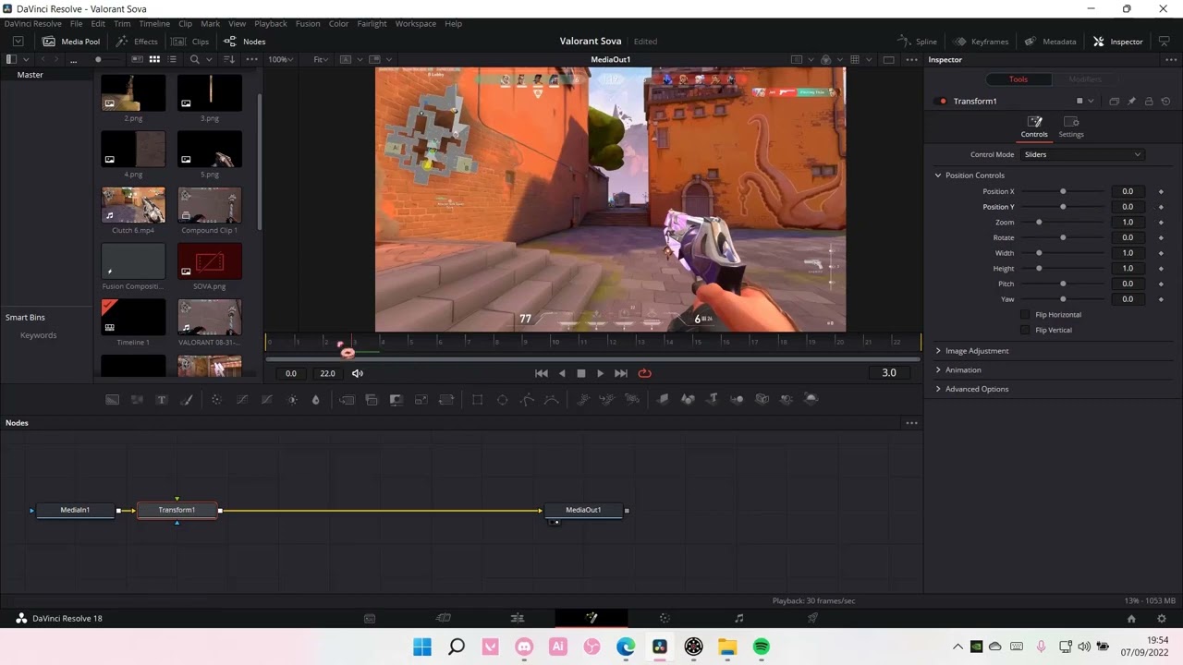This screenshot has height=665, width=1183.
Task: Click the Polygon mask tool icon
Action: (x=527, y=399)
